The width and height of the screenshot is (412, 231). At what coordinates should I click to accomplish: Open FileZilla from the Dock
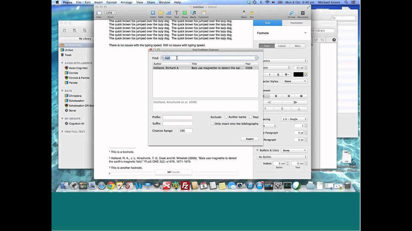click(185, 185)
